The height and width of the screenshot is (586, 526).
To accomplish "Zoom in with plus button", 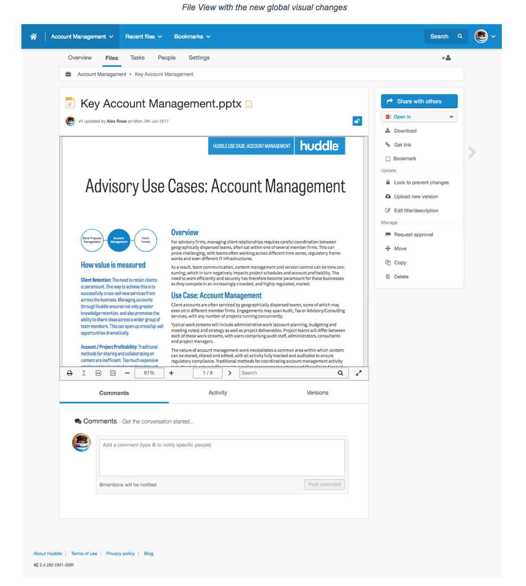I will coord(171,373).
